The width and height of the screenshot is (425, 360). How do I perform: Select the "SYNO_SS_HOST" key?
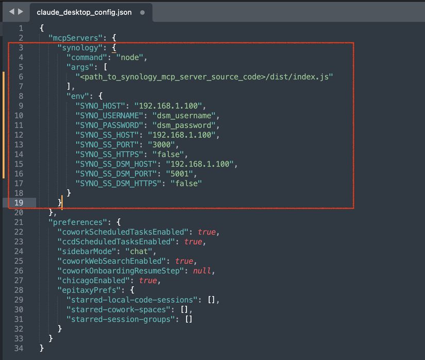point(107,135)
